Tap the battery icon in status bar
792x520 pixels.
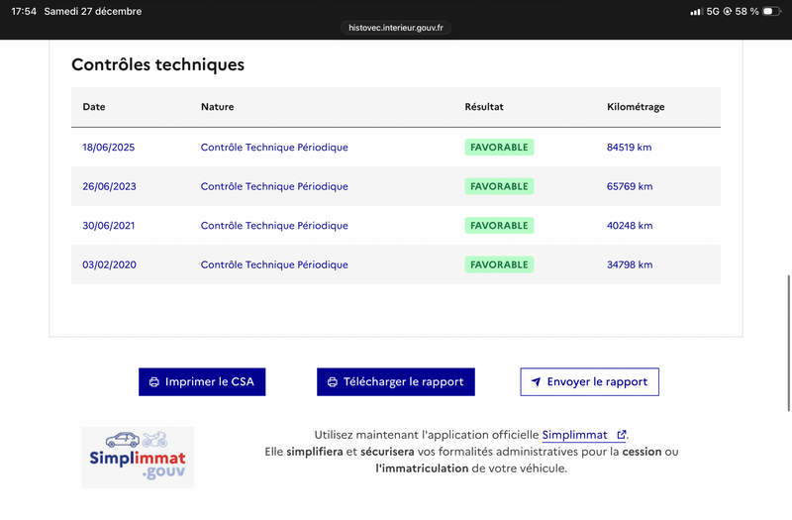(771, 12)
